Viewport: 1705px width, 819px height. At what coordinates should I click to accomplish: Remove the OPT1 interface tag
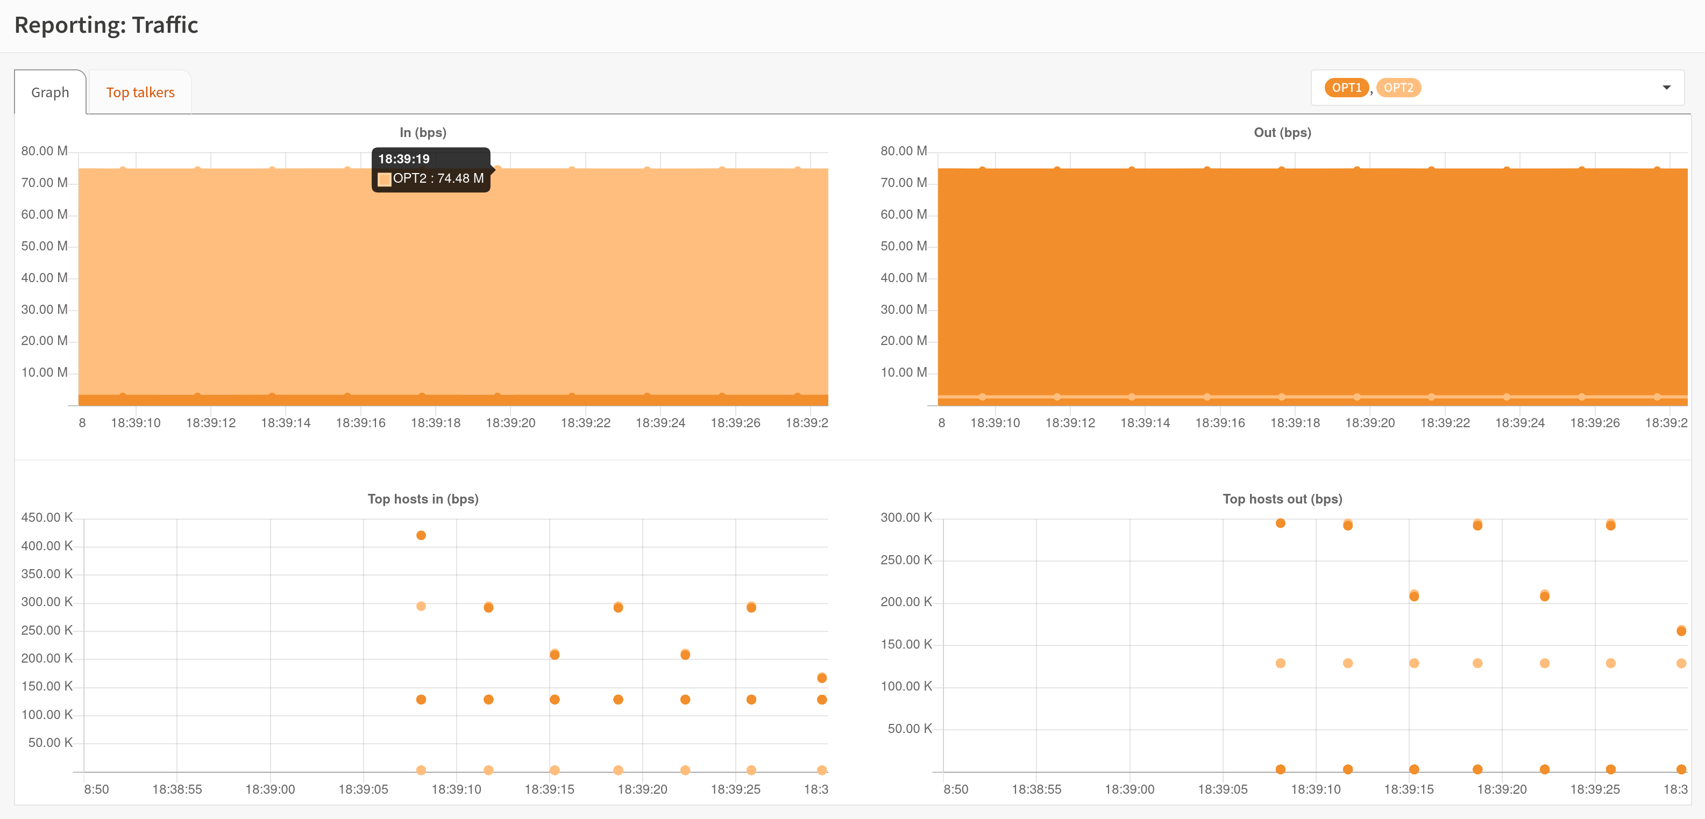coord(1346,87)
